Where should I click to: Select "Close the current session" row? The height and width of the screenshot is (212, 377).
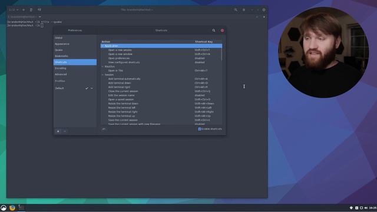click(x=161, y=91)
